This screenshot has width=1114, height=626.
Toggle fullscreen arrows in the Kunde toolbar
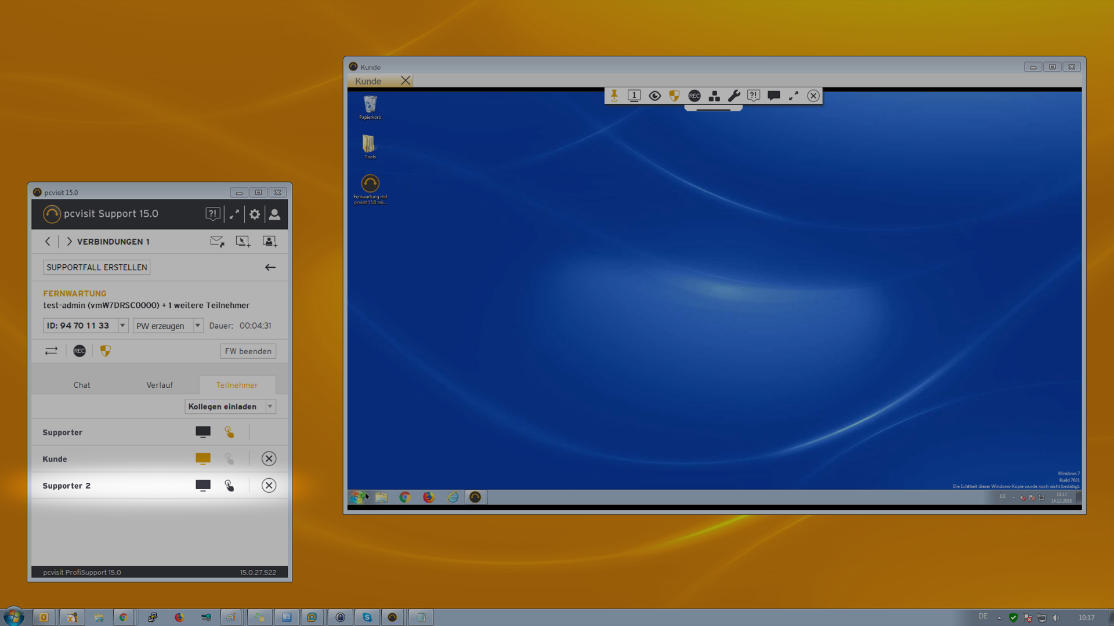click(794, 96)
